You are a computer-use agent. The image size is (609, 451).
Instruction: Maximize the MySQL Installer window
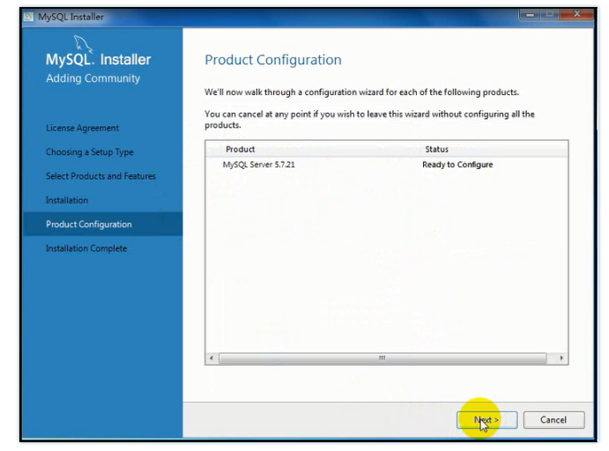[550, 15]
